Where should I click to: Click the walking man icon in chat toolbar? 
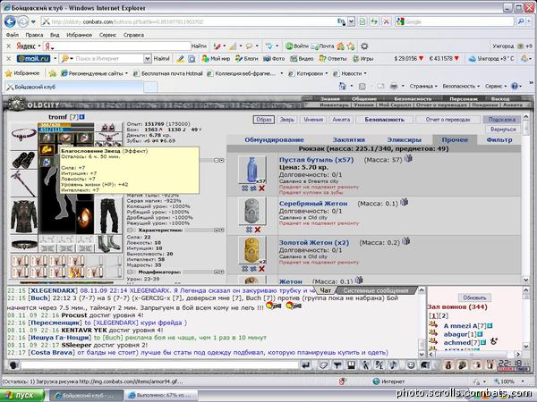tap(365, 365)
